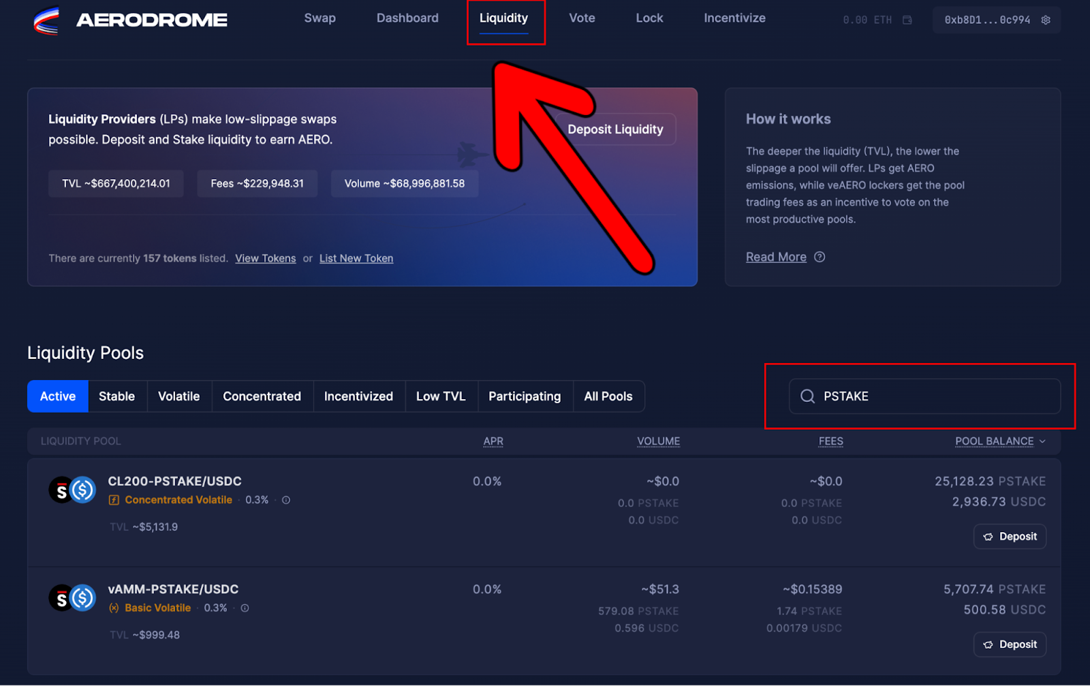Click the help icon beside Read More

tap(820, 257)
